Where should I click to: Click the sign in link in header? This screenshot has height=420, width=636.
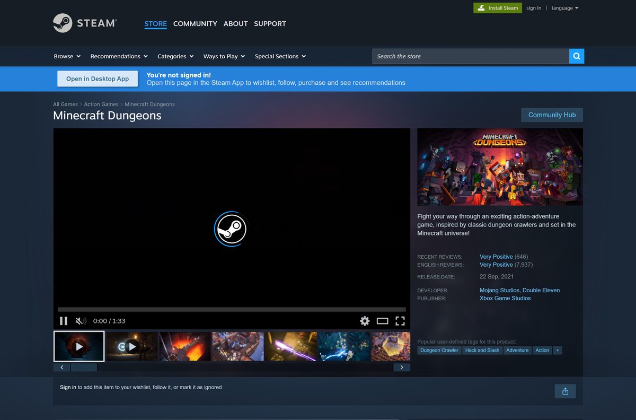pyautogui.click(x=534, y=8)
